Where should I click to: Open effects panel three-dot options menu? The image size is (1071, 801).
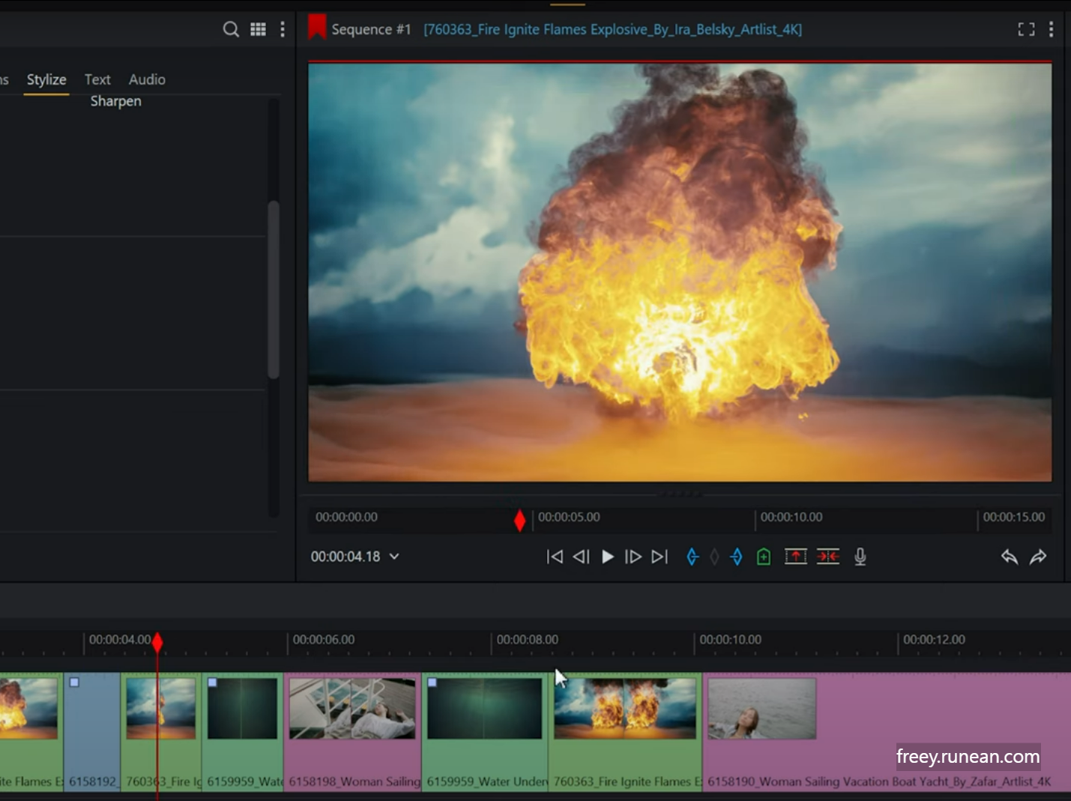tap(283, 29)
